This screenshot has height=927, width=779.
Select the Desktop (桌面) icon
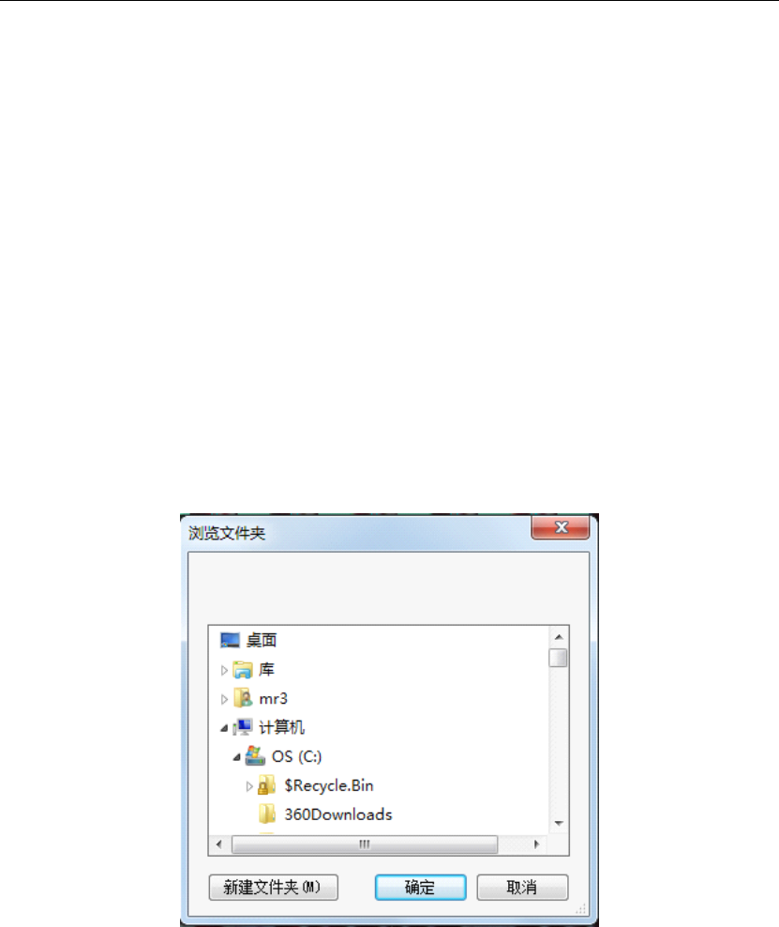coord(230,640)
